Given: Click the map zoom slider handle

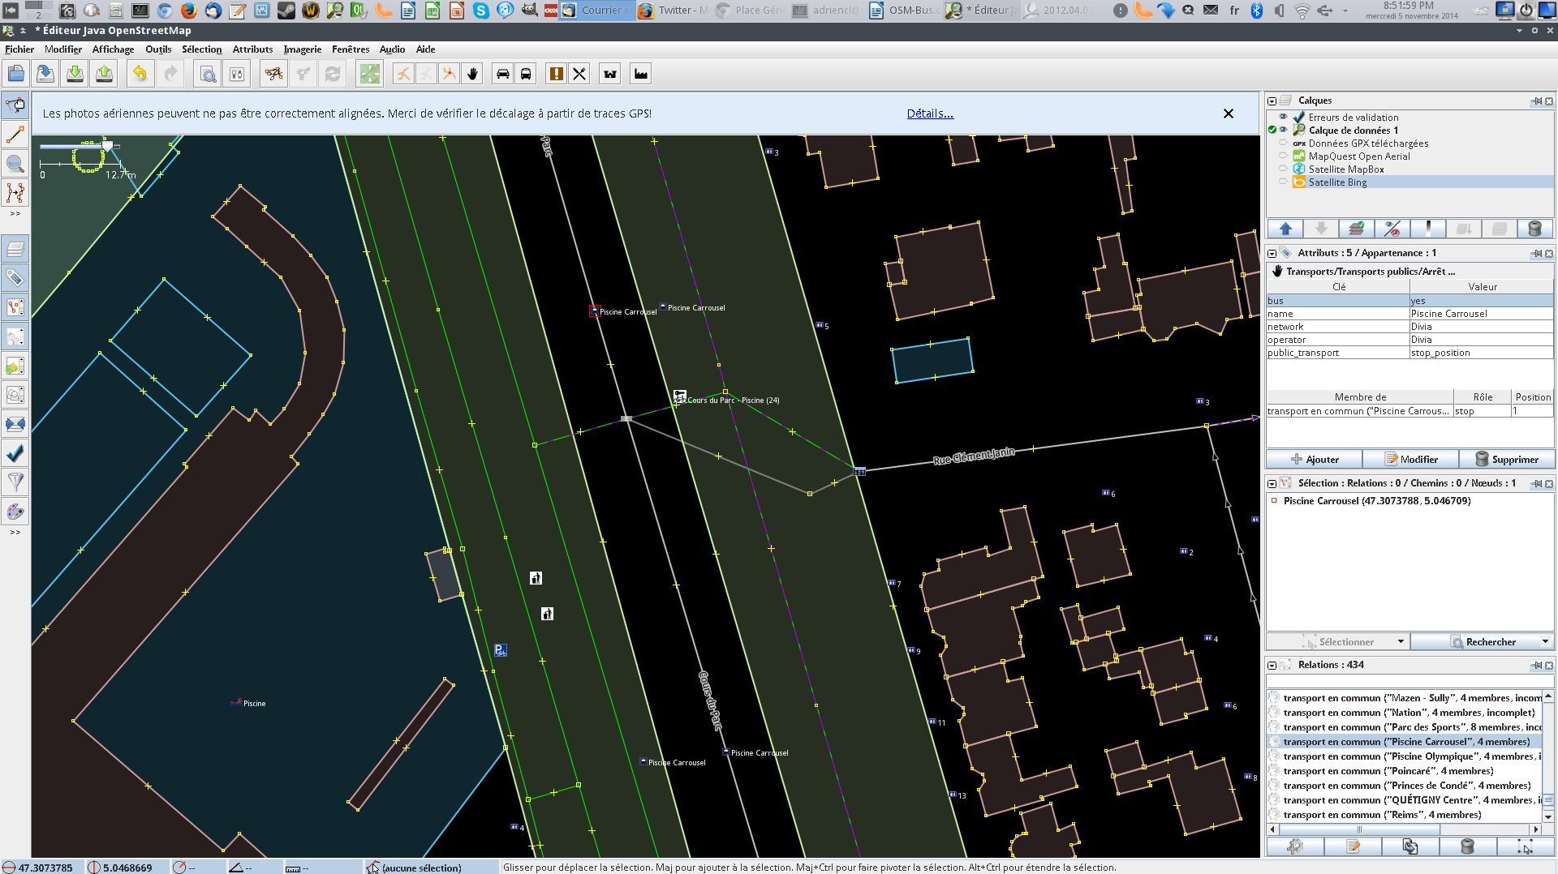Looking at the screenshot, I should (107, 145).
